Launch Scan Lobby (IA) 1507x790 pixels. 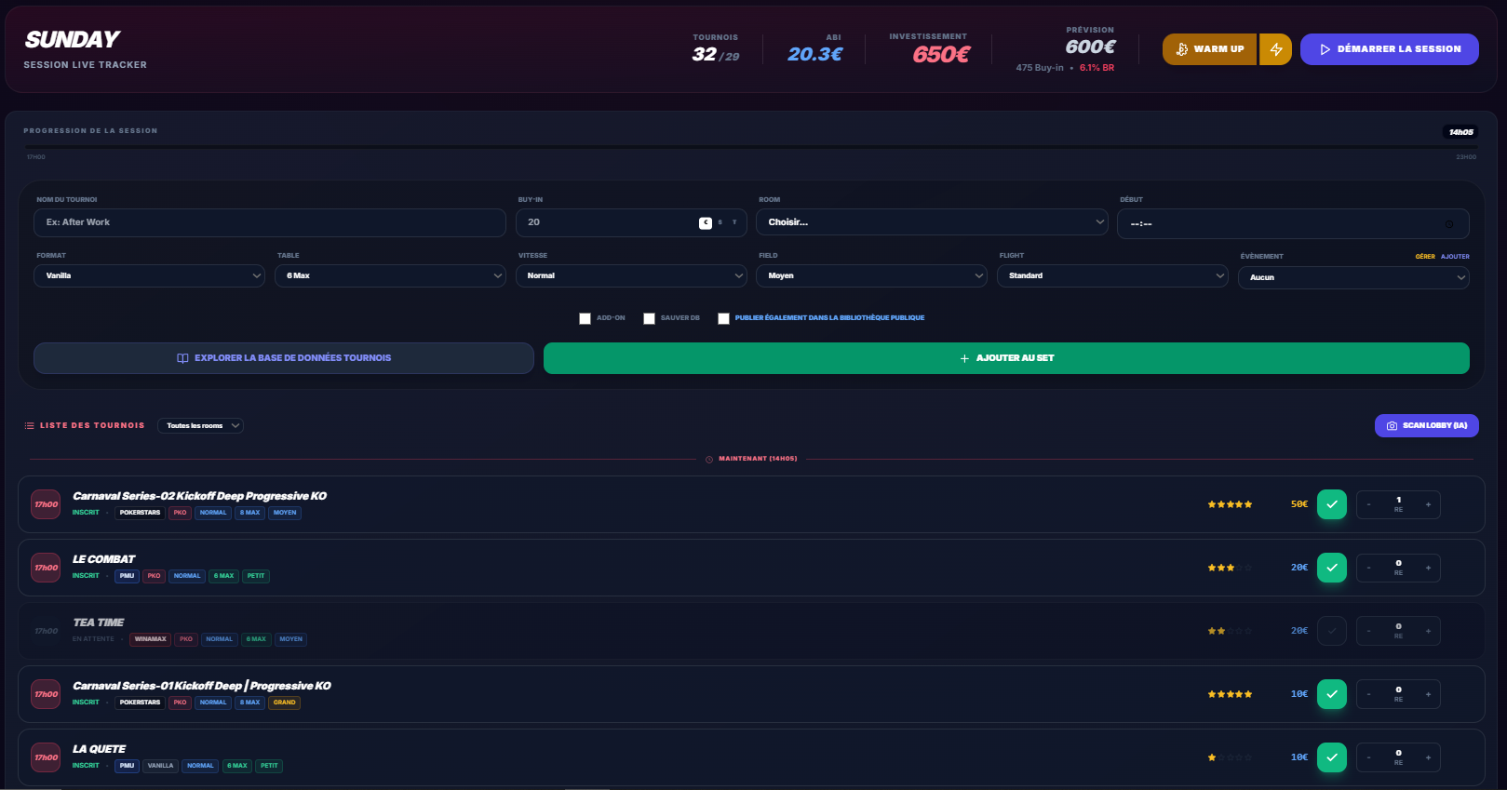click(x=1427, y=425)
